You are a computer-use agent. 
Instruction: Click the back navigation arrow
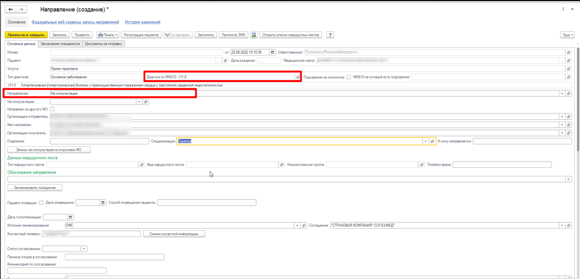[x=11, y=10]
